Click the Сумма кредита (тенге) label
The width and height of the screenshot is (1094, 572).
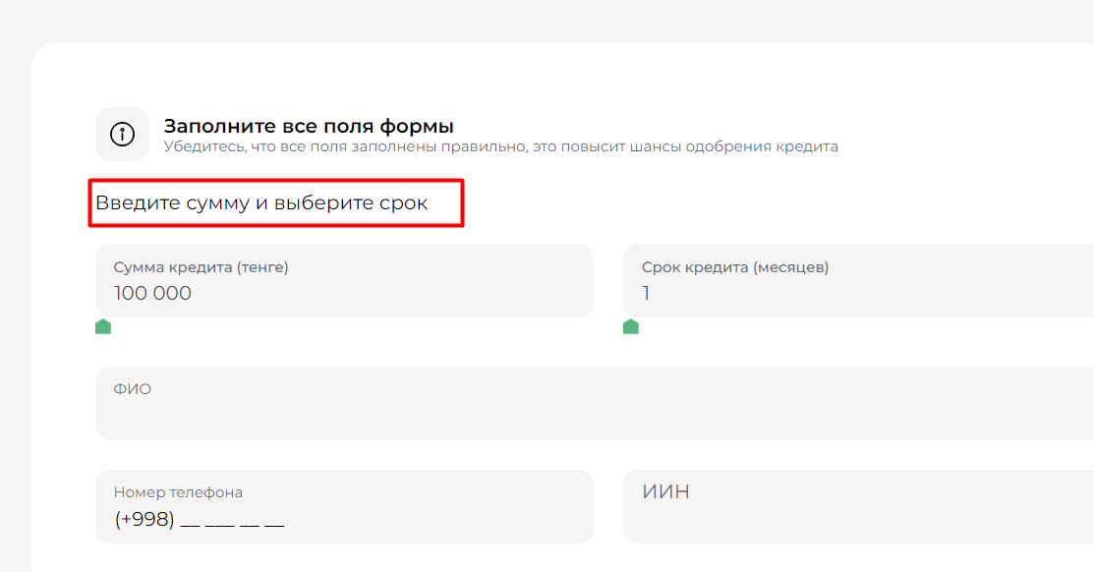tap(201, 267)
